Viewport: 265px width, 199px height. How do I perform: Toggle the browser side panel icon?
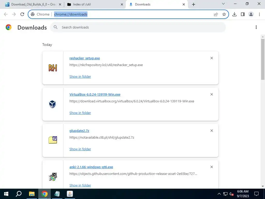pos(243,15)
